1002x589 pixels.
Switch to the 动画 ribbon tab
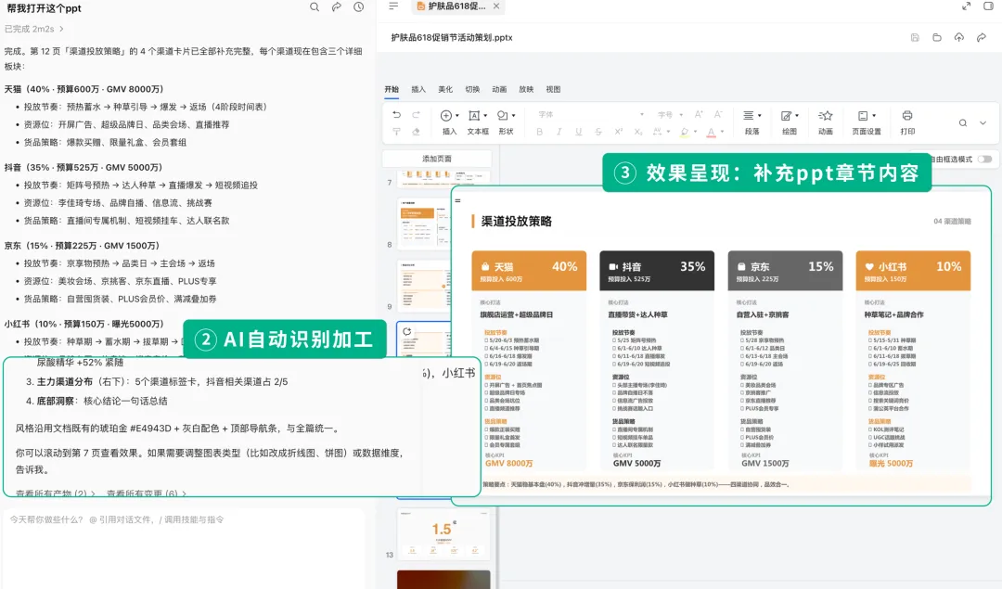499,89
